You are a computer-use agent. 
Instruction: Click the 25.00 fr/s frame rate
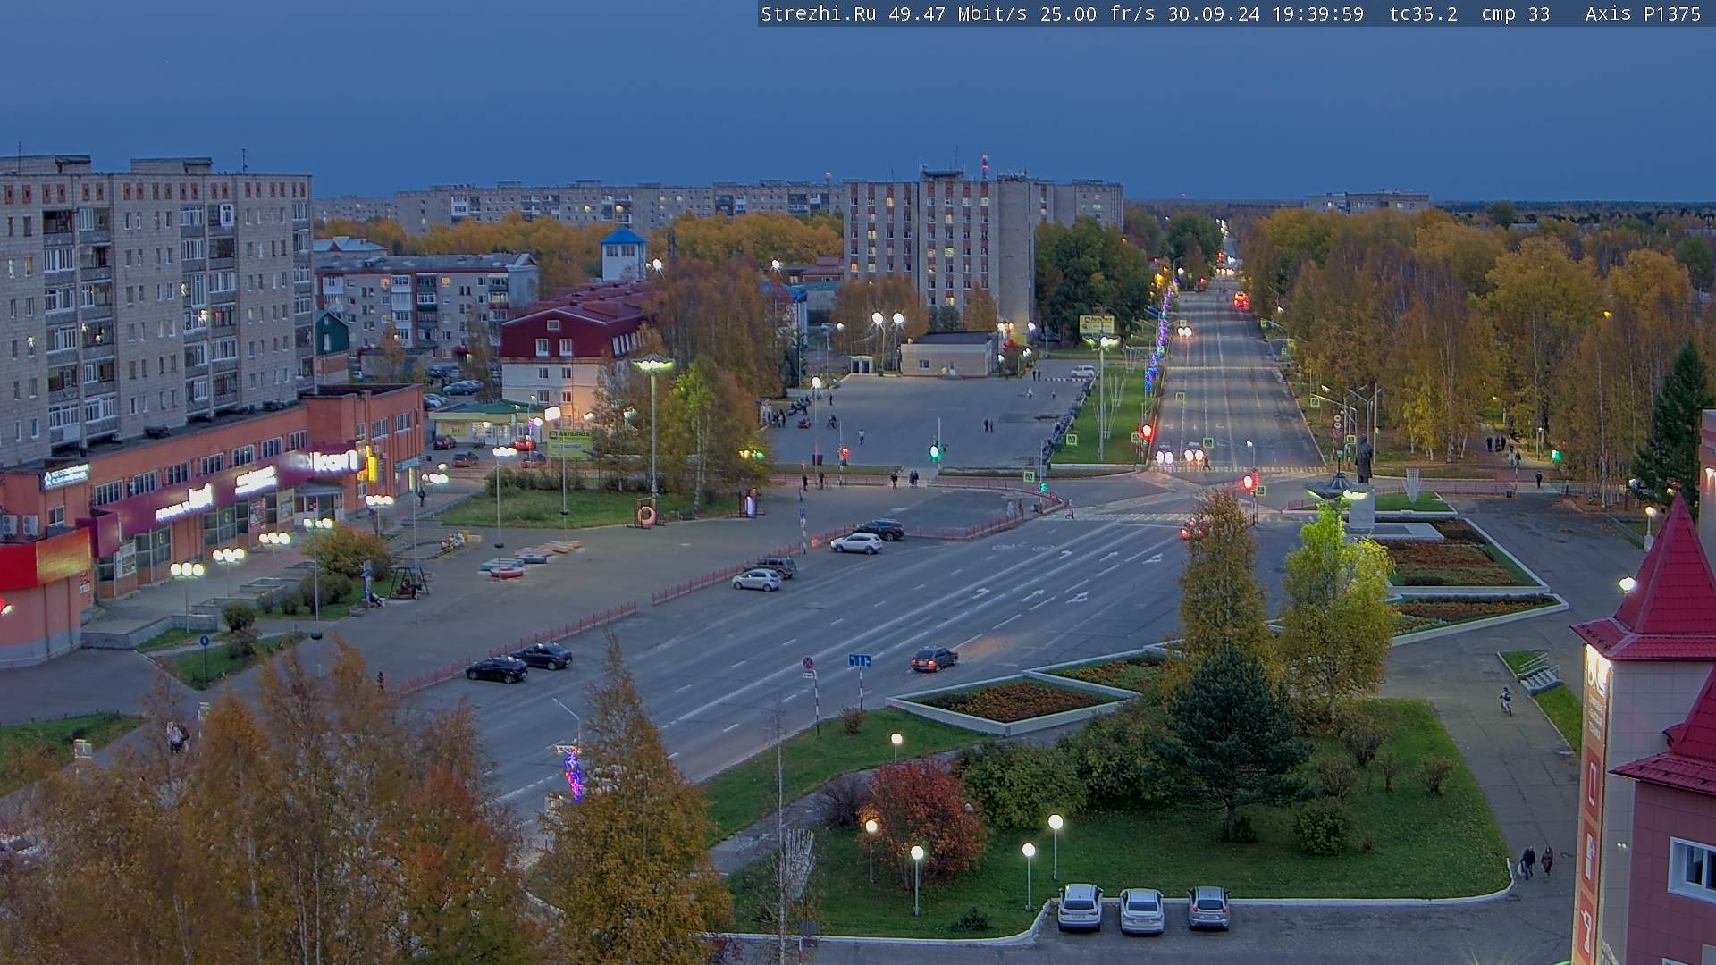coord(1097,13)
